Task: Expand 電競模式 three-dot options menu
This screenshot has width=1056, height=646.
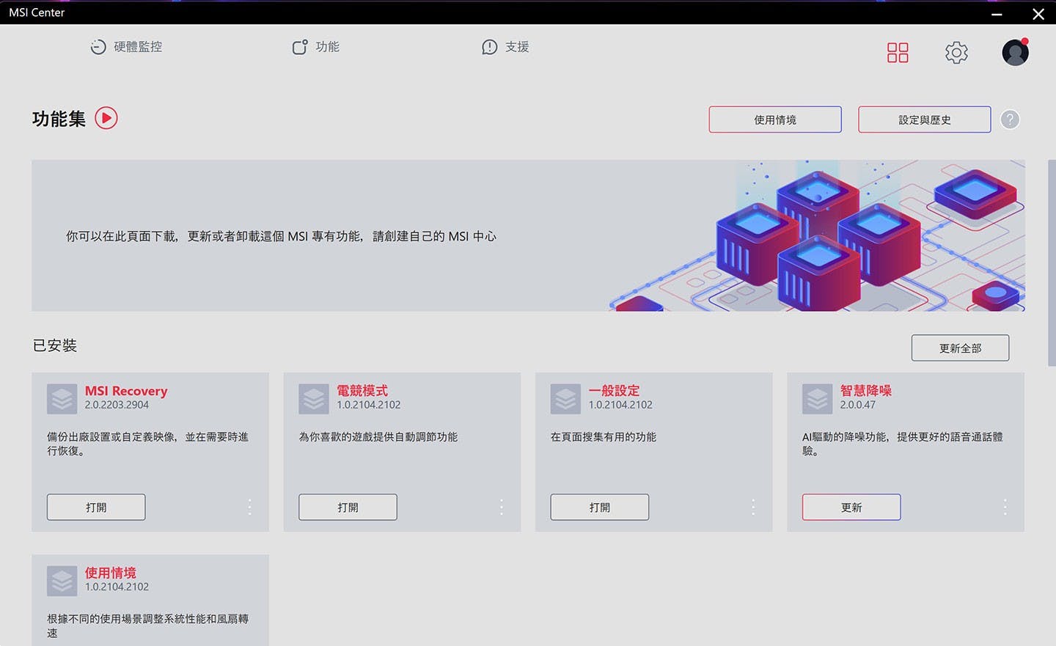Action: click(501, 507)
